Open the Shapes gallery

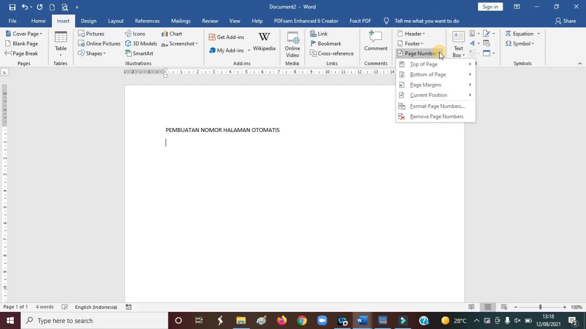(92, 54)
